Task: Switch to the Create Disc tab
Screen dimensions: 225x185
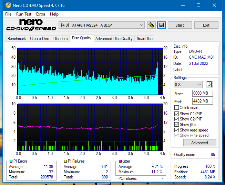Action: coord(40,39)
